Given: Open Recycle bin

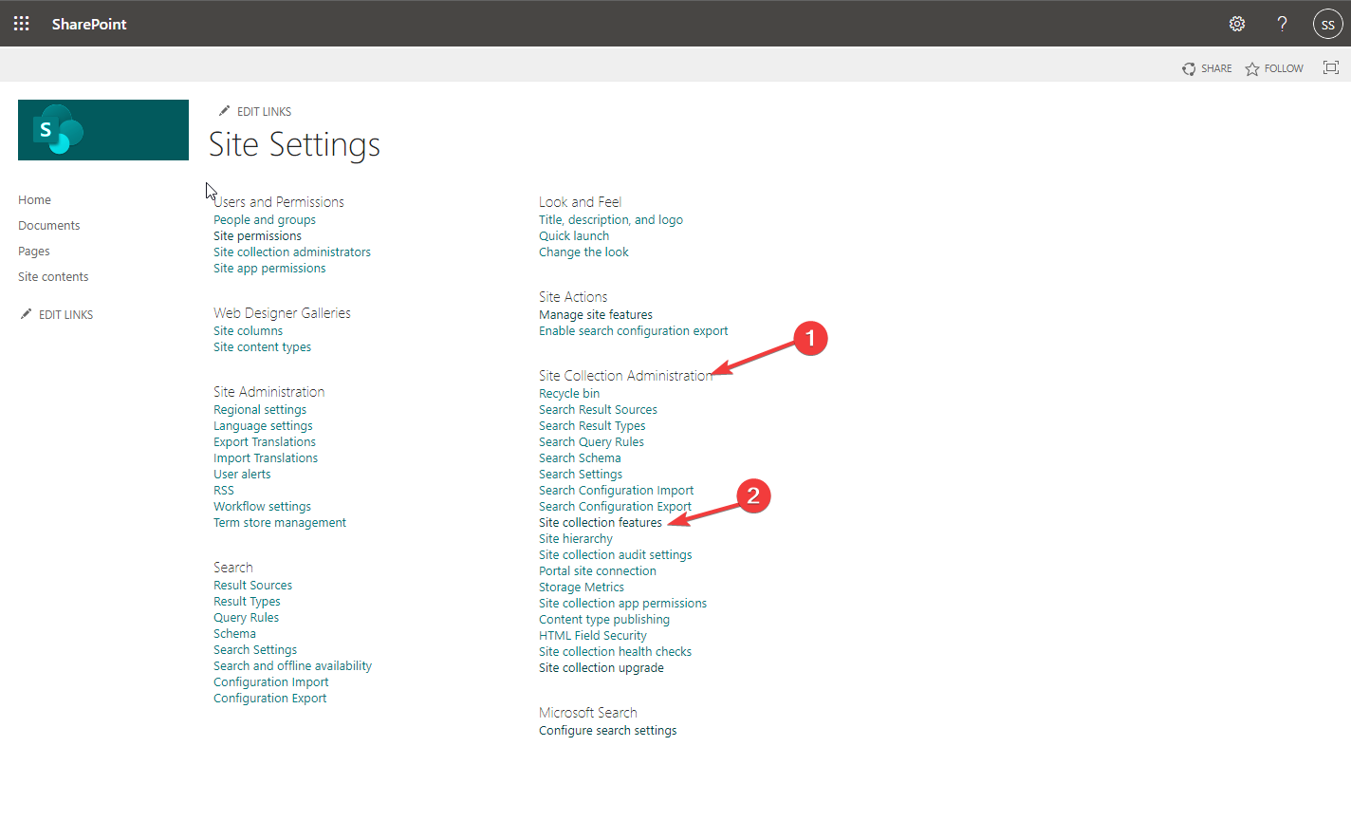Looking at the screenshot, I should pyautogui.click(x=569, y=393).
